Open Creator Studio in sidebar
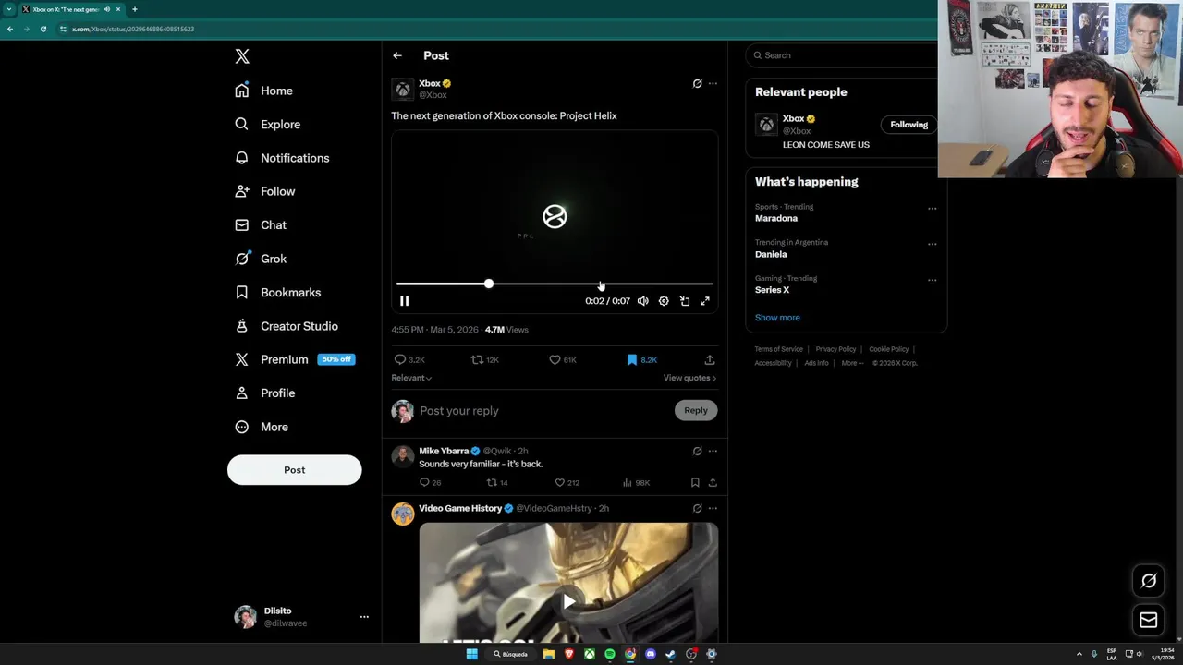 pos(286,326)
